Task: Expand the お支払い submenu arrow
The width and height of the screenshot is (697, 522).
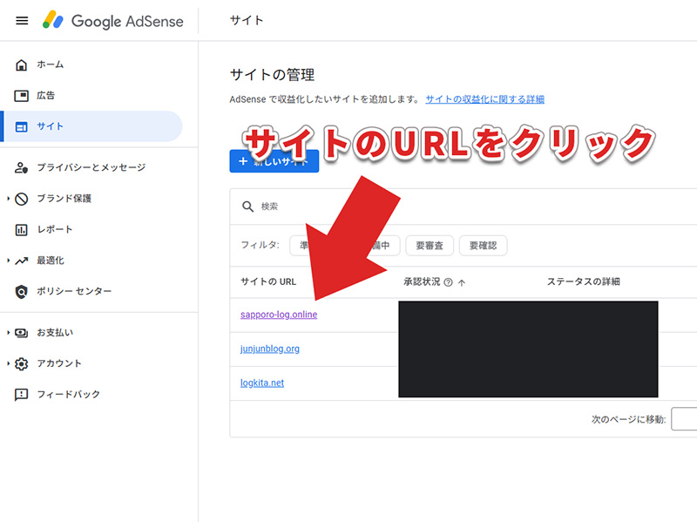Action: point(8,333)
